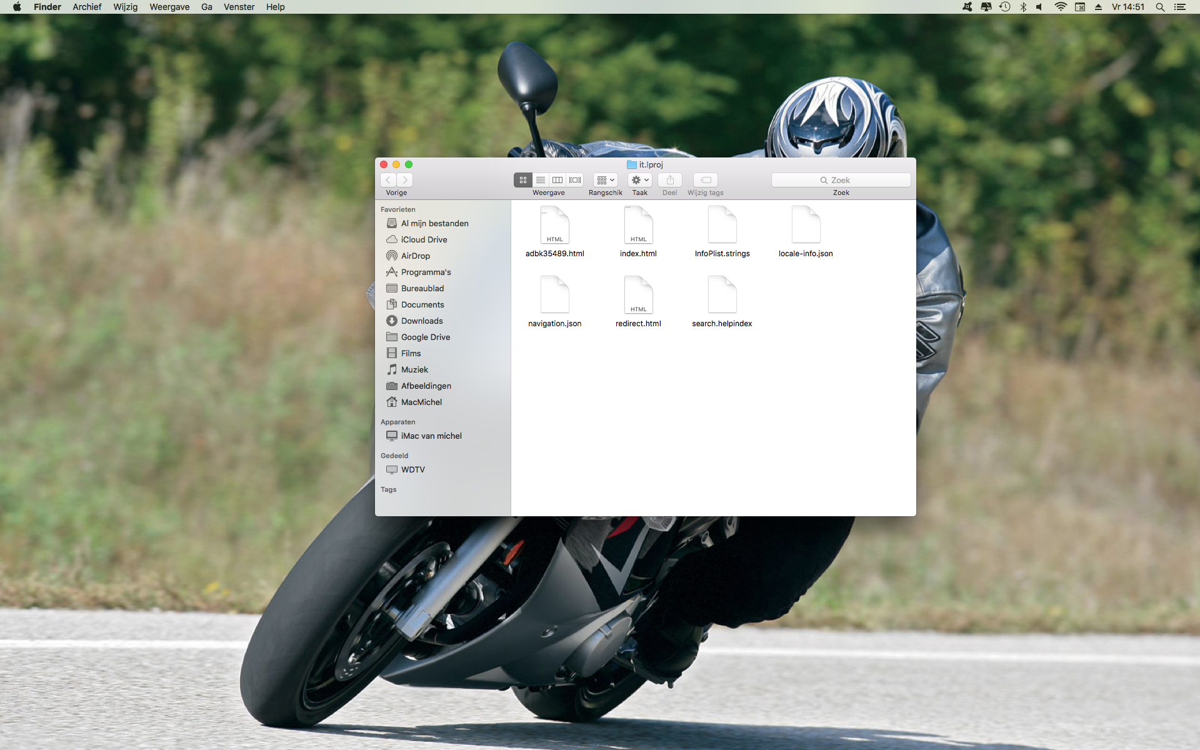Viewport: 1200px width, 750px height.
Task: Open MacMichel home folder in sidebar
Action: [x=442, y=402]
